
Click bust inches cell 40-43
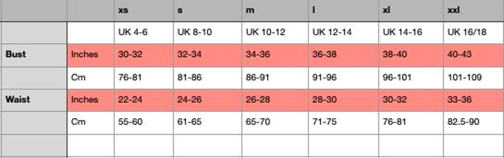pos(474,55)
